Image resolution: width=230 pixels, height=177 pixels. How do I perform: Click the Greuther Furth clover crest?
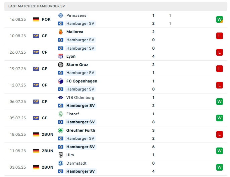coord(61,130)
